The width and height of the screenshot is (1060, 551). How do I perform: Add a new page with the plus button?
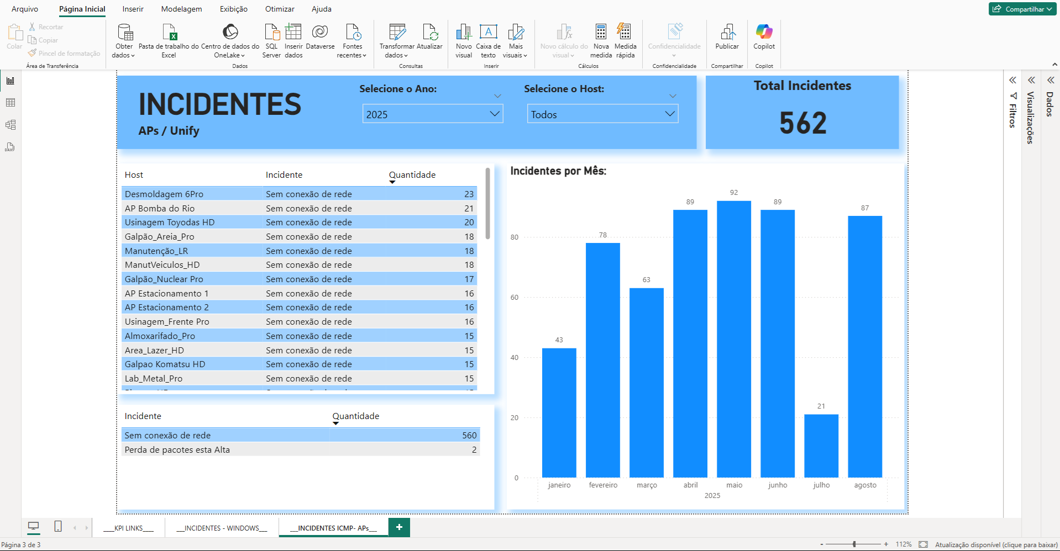(398, 527)
